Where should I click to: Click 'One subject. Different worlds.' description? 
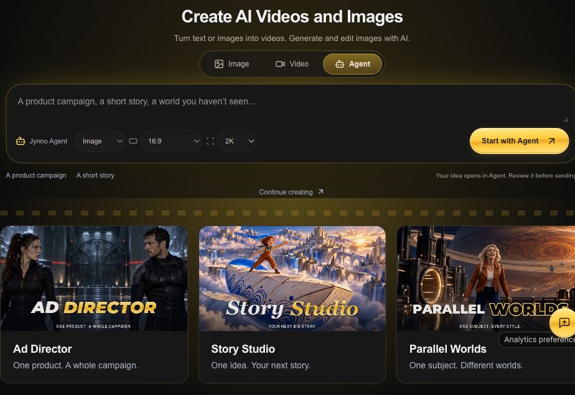[x=466, y=365]
